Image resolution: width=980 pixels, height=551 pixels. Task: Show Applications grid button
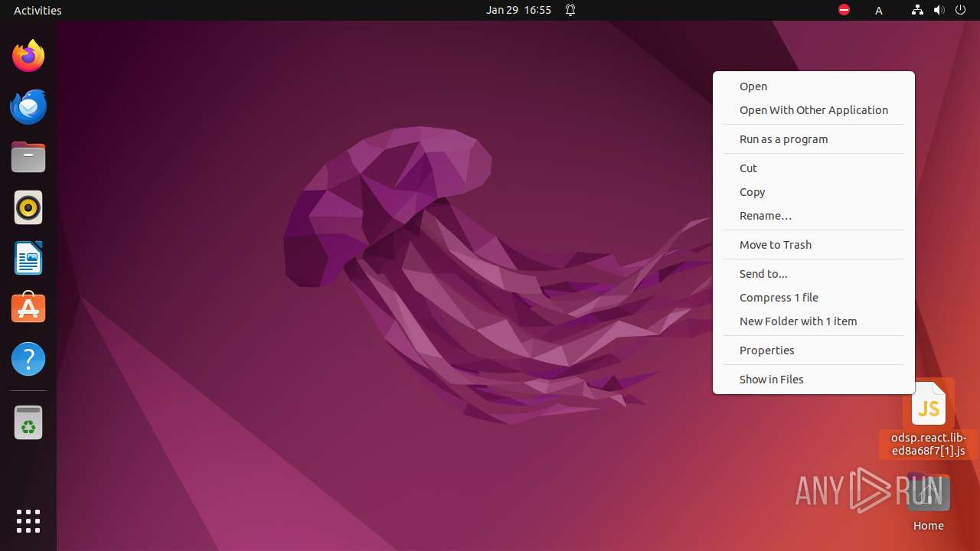28,521
